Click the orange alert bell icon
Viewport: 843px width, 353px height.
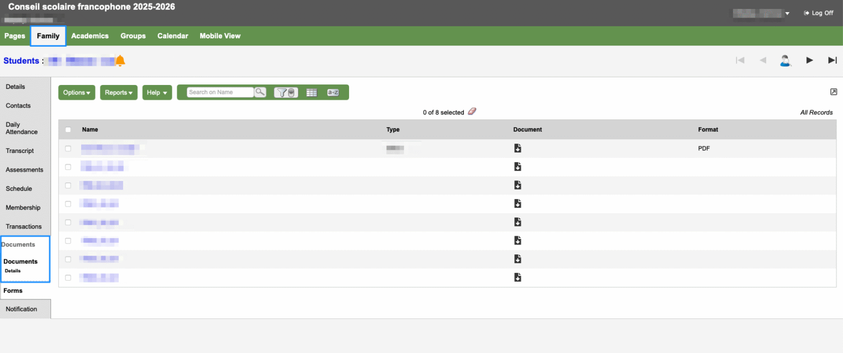tap(120, 61)
